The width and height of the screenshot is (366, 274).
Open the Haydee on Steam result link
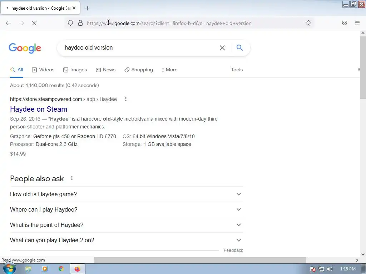pyautogui.click(x=39, y=109)
